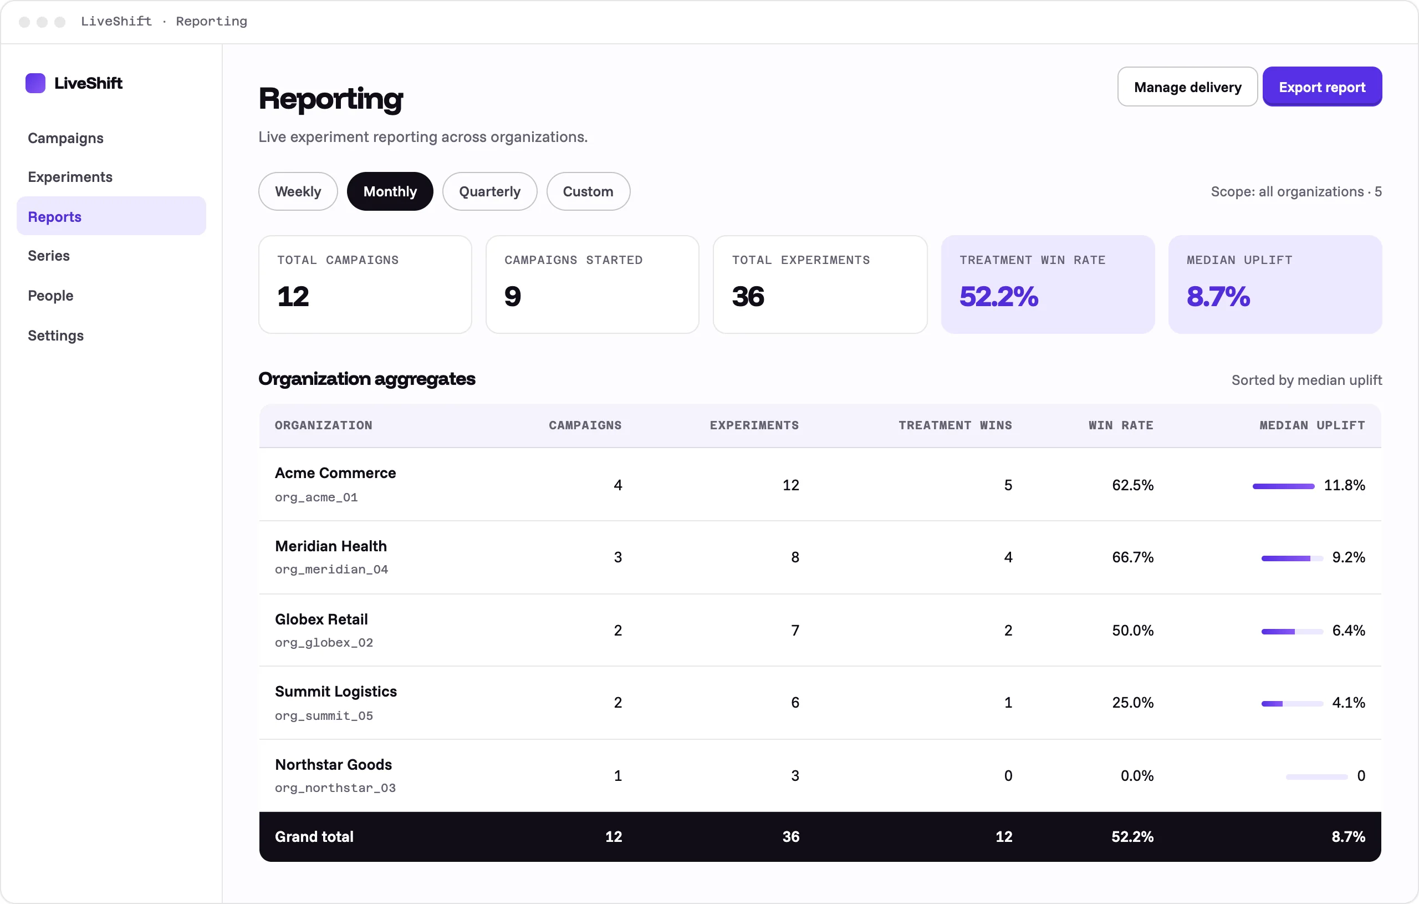This screenshot has width=1419, height=904.
Task: Sort by the Win Rate column header
Action: click(x=1121, y=425)
